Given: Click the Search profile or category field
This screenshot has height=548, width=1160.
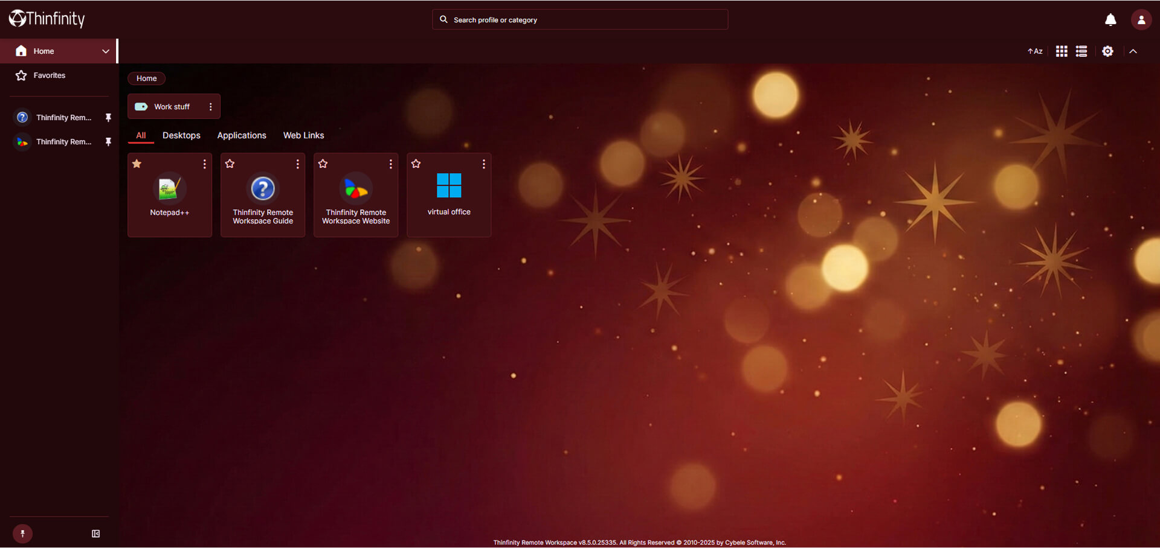Looking at the screenshot, I should click(x=579, y=19).
